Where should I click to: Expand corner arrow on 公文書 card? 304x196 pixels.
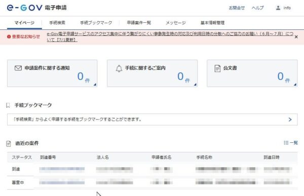pyautogui.click(x=295, y=85)
